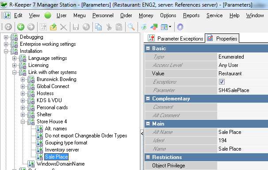Viewport: 268px width, 170px height.
Task: Click the refresh icon in the toolbar
Action: (8, 27)
